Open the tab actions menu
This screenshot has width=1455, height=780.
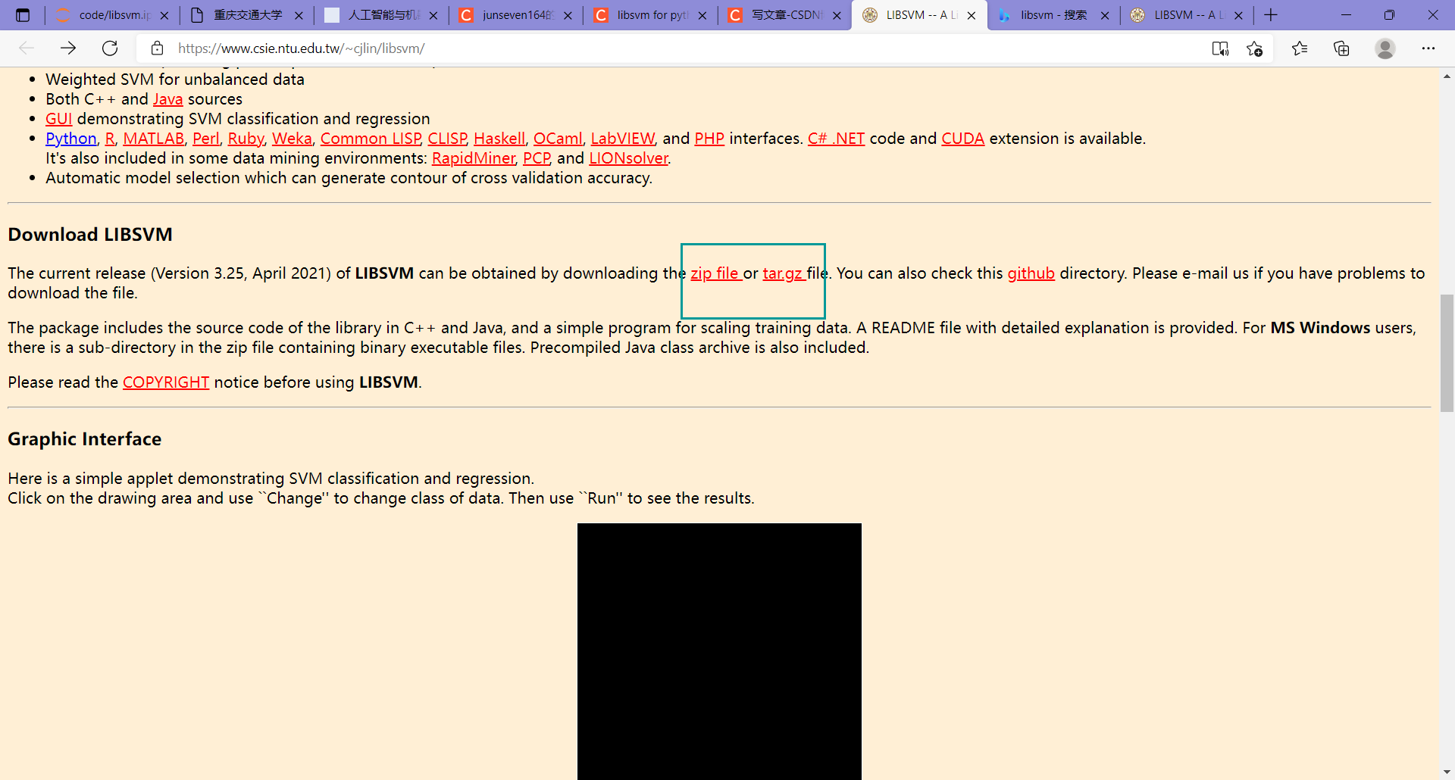click(23, 14)
